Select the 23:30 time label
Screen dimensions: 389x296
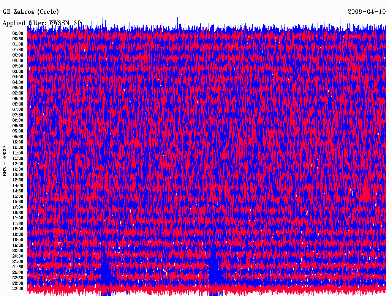point(18,289)
